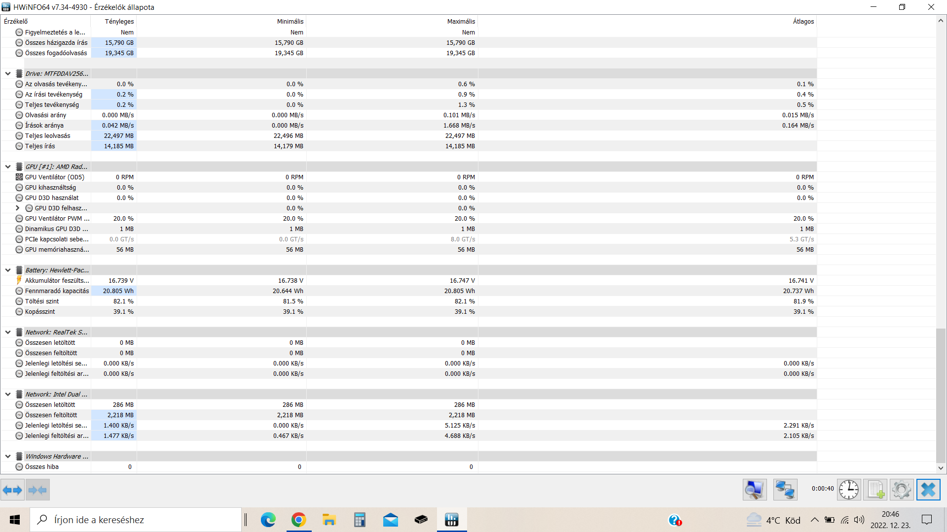The image size is (947, 532).
Task: Select the Összes házigazda írás row
Action: (x=408, y=42)
